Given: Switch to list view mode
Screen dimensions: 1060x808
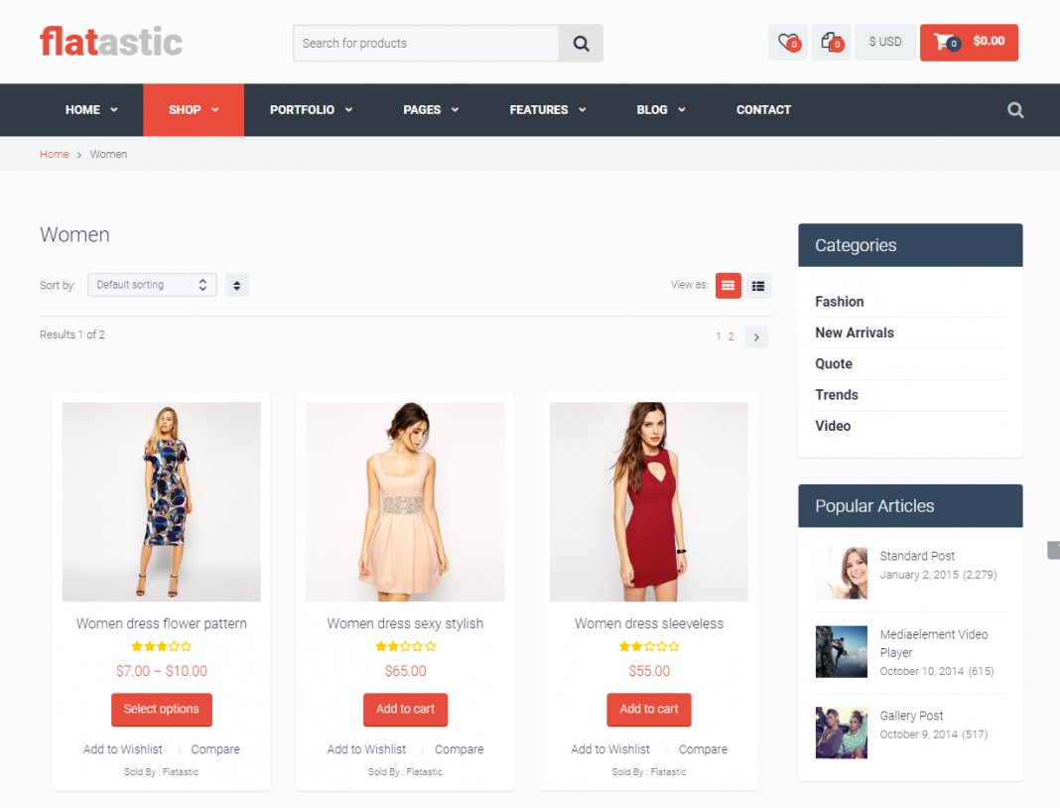Looking at the screenshot, I should pos(758,285).
